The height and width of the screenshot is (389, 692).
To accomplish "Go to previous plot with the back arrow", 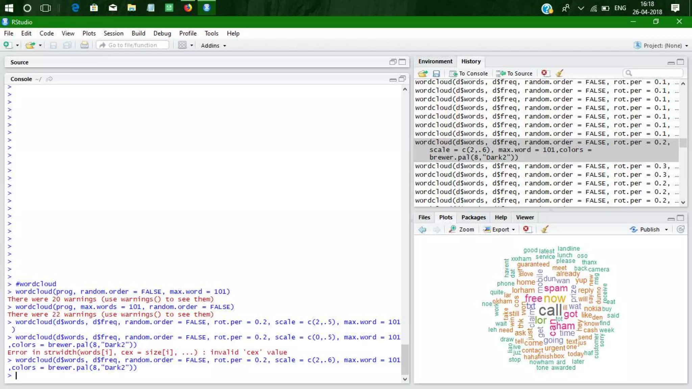I will coord(422,230).
